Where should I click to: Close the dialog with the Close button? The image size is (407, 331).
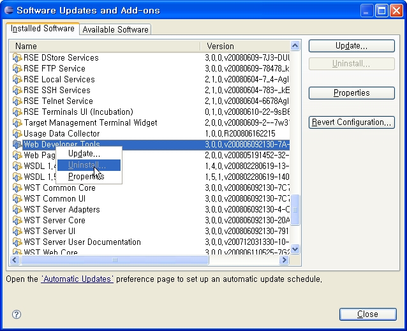(368, 314)
